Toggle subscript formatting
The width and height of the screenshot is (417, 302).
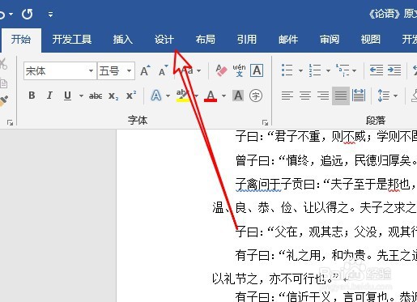[x=113, y=96]
